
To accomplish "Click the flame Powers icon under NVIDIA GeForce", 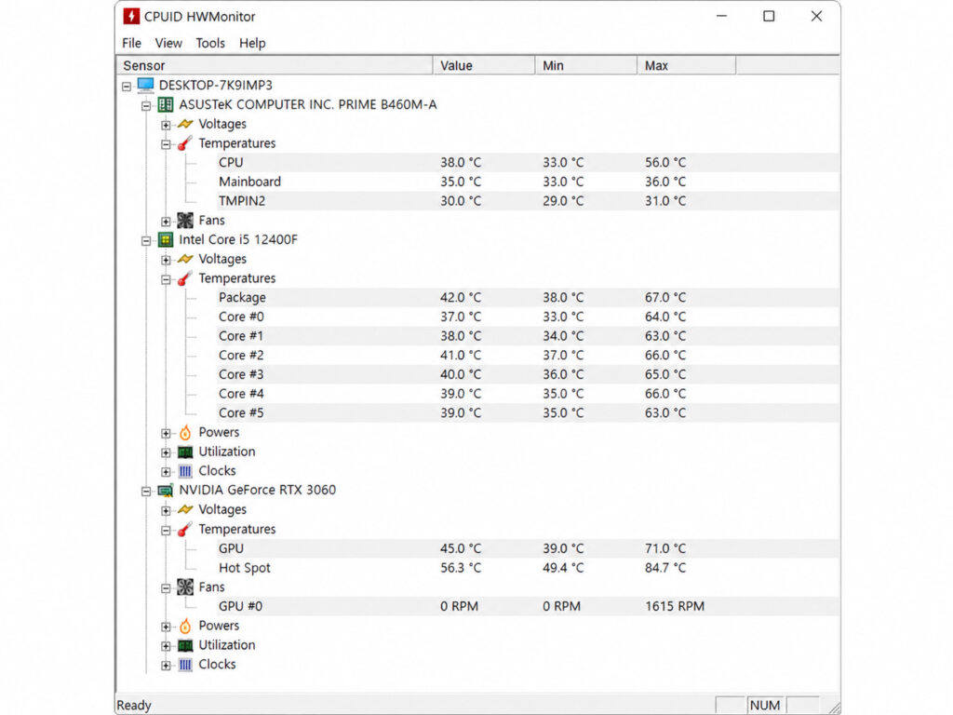I will [x=185, y=626].
